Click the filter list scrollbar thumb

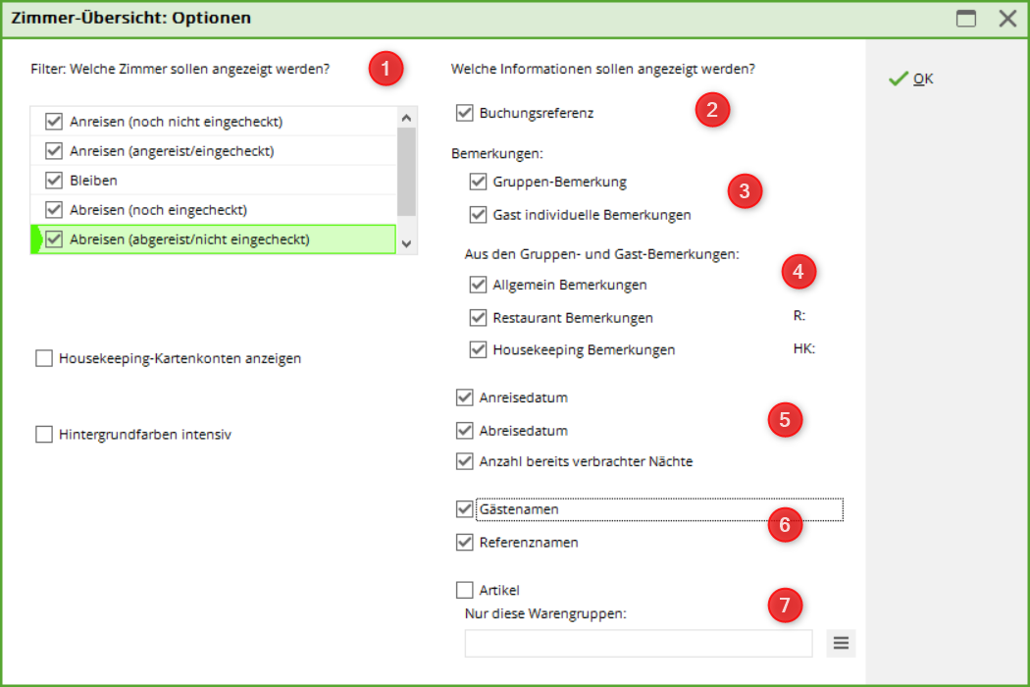(x=406, y=171)
